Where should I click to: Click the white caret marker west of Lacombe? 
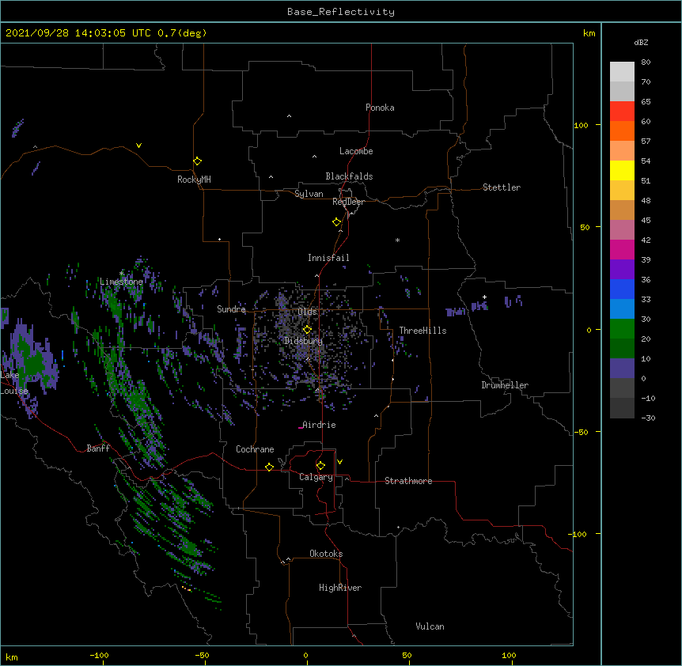(314, 157)
